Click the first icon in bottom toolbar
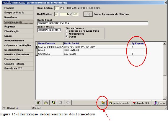 39,103
